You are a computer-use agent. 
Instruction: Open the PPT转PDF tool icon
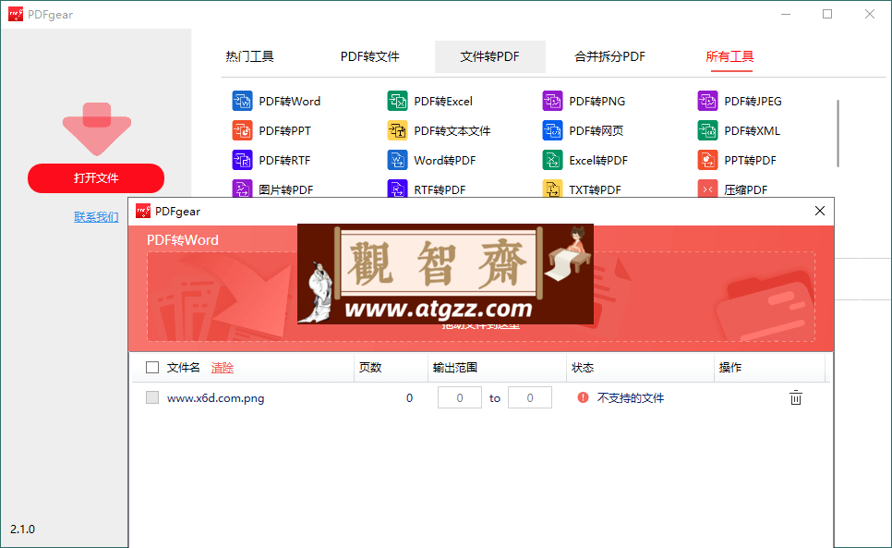(x=707, y=161)
